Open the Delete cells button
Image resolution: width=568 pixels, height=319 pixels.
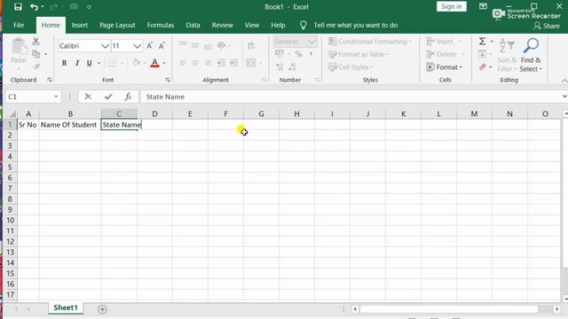coord(446,54)
